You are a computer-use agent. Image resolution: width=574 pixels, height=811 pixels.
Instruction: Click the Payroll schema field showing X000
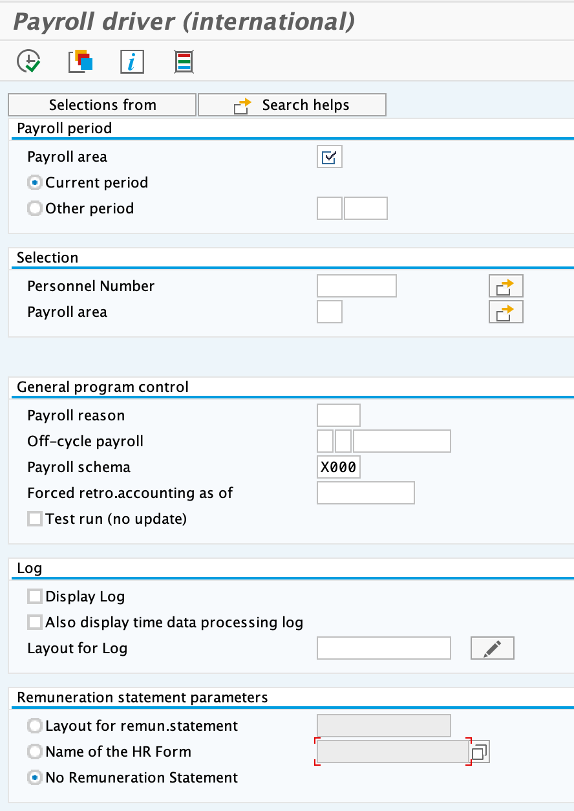pyautogui.click(x=338, y=466)
